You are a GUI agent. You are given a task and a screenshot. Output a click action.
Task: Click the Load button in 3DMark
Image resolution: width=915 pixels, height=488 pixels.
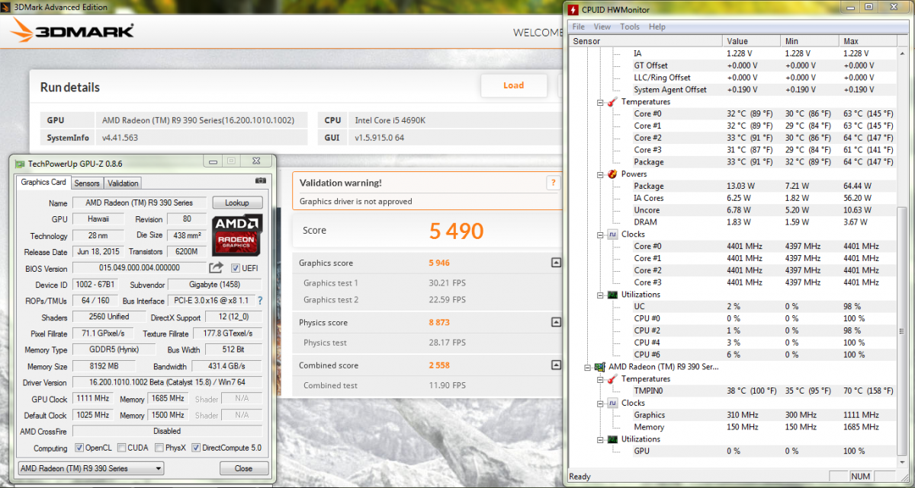pyautogui.click(x=514, y=85)
